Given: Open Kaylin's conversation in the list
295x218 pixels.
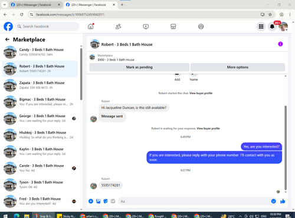Looking at the screenshot, I should (x=40, y=151).
